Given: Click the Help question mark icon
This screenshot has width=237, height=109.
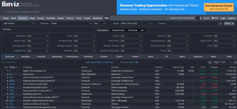Looking at the screenshot, I should tap(213, 18).
